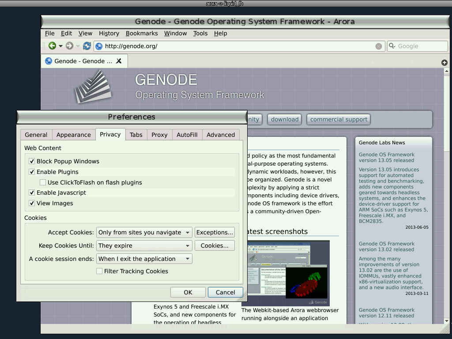Click the Exceptions... button
Screen dimensions: 452x339
(215, 232)
